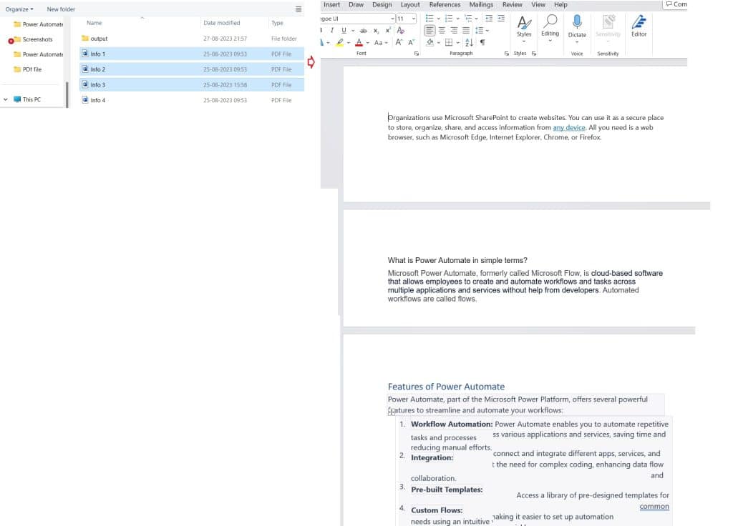Screen dimensions: 733x526
Task: Decrease paragraph indent
Action: (x=489, y=18)
